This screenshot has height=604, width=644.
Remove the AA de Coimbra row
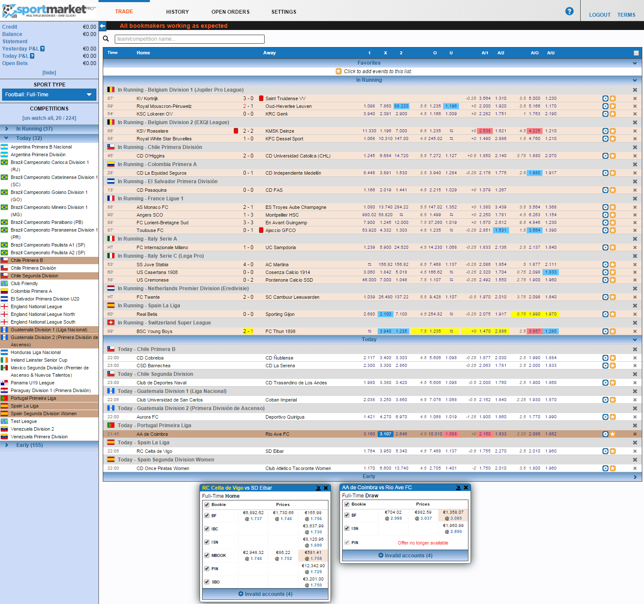point(635,434)
